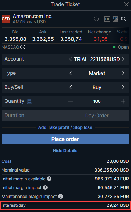The image size is (131, 212).
Task: Switch order Type to the previous option
Action: pyautogui.click(x=71, y=73)
